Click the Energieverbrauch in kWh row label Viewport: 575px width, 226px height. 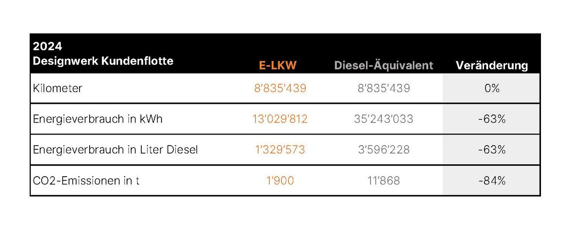click(x=98, y=119)
